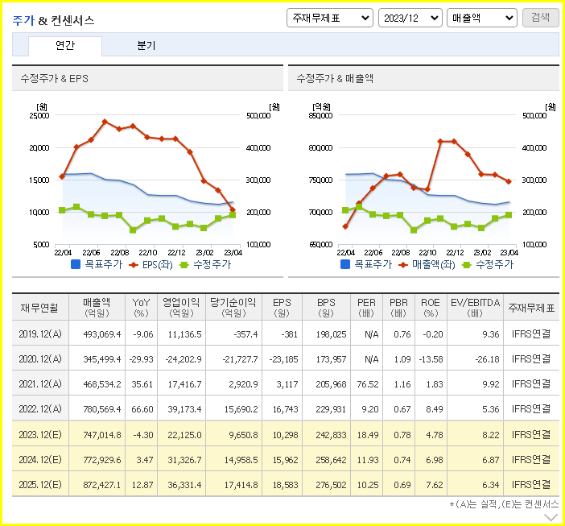Click the 영업이익 (억원) column header
This screenshot has height=526, width=565.
click(181, 308)
